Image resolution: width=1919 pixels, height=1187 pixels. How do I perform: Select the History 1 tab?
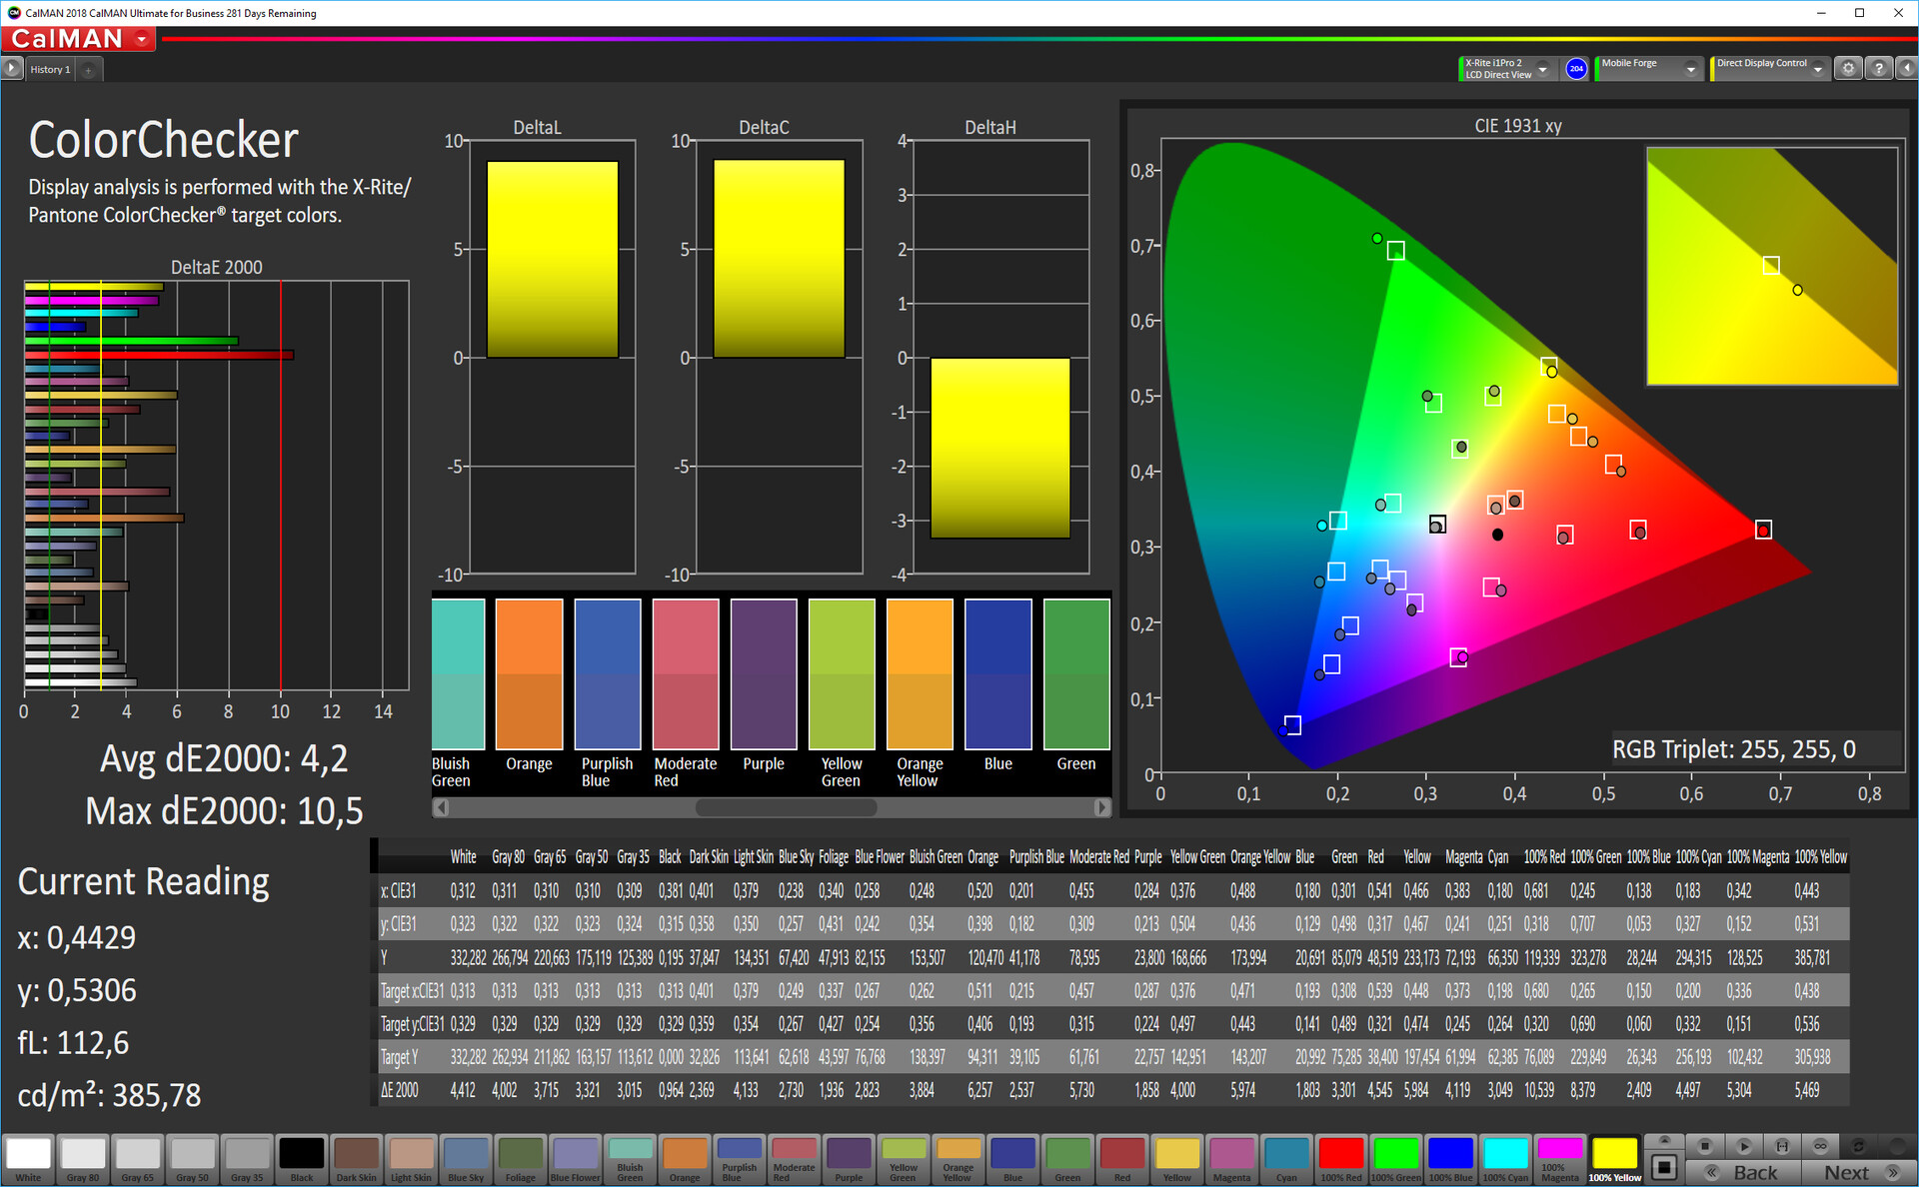[x=50, y=70]
